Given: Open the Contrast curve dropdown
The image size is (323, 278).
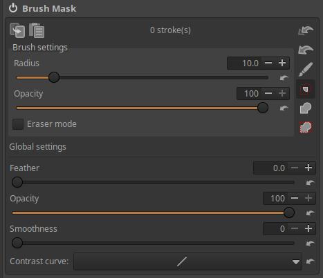Looking at the screenshot, I should [x=187, y=261].
